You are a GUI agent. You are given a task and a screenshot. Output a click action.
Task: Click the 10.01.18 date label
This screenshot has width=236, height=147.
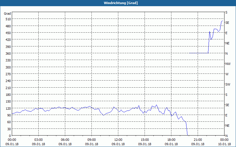224,144
